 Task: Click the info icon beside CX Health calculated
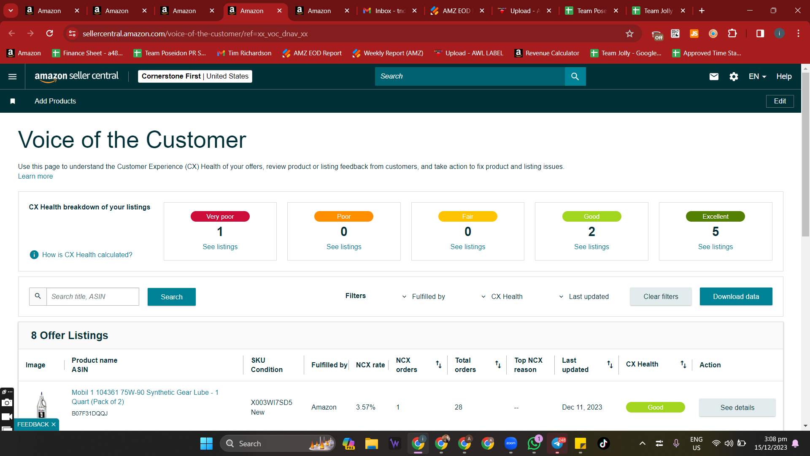point(34,255)
